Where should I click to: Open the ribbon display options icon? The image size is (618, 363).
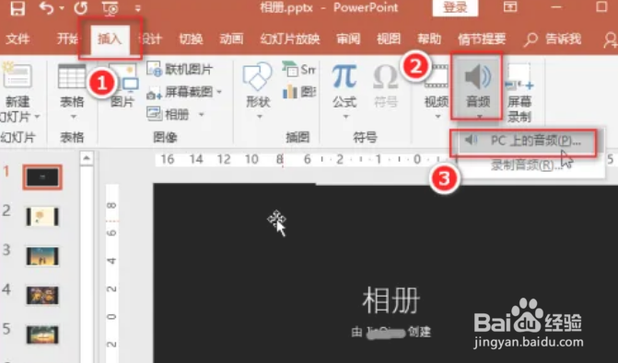click(x=510, y=7)
